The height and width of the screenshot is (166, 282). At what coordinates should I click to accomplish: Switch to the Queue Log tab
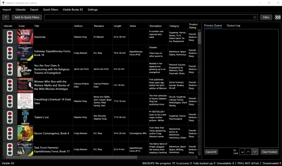coord(233,26)
